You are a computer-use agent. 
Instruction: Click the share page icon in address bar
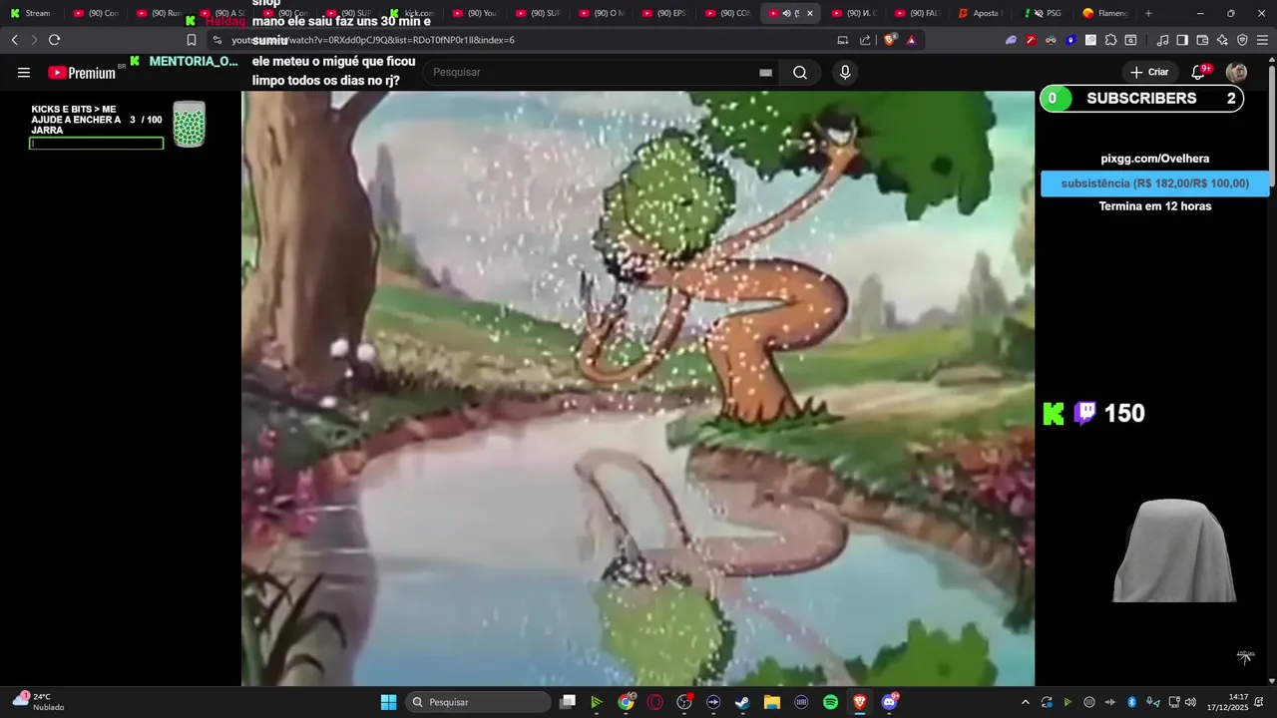click(865, 40)
